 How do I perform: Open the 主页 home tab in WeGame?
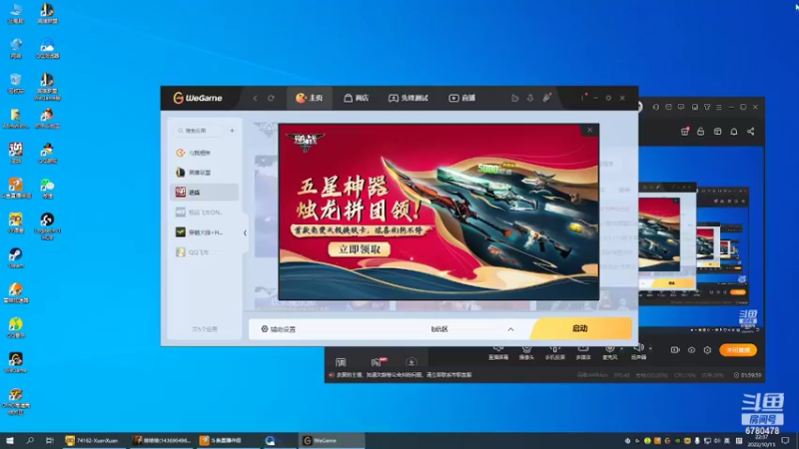pyautogui.click(x=310, y=98)
